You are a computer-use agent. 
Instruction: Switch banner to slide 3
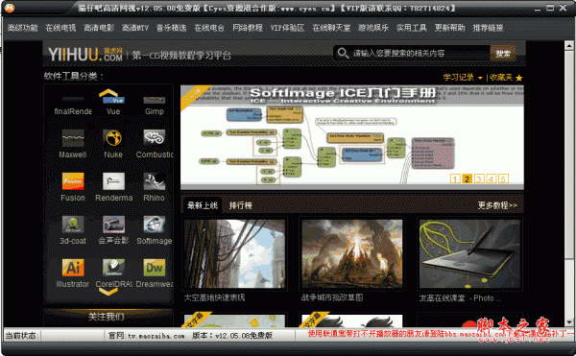pyautogui.click(x=479, y=178)
